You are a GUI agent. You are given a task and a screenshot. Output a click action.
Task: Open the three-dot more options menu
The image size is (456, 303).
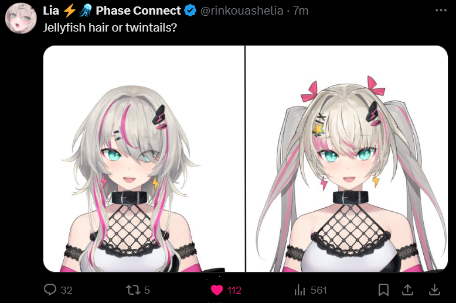441,11
